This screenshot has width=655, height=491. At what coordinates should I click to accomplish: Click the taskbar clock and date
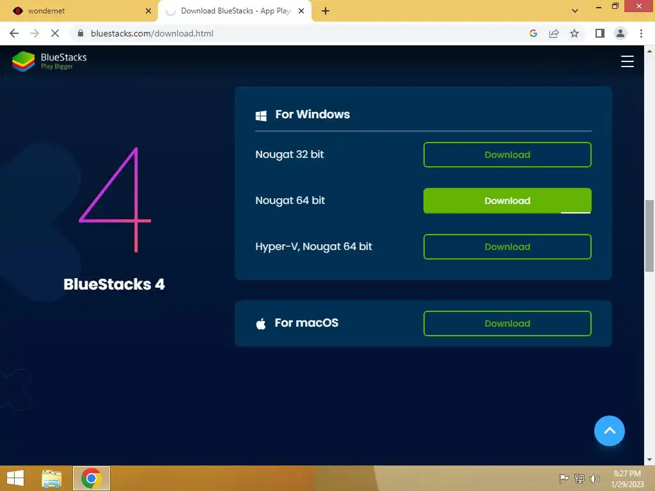[627, 478]
